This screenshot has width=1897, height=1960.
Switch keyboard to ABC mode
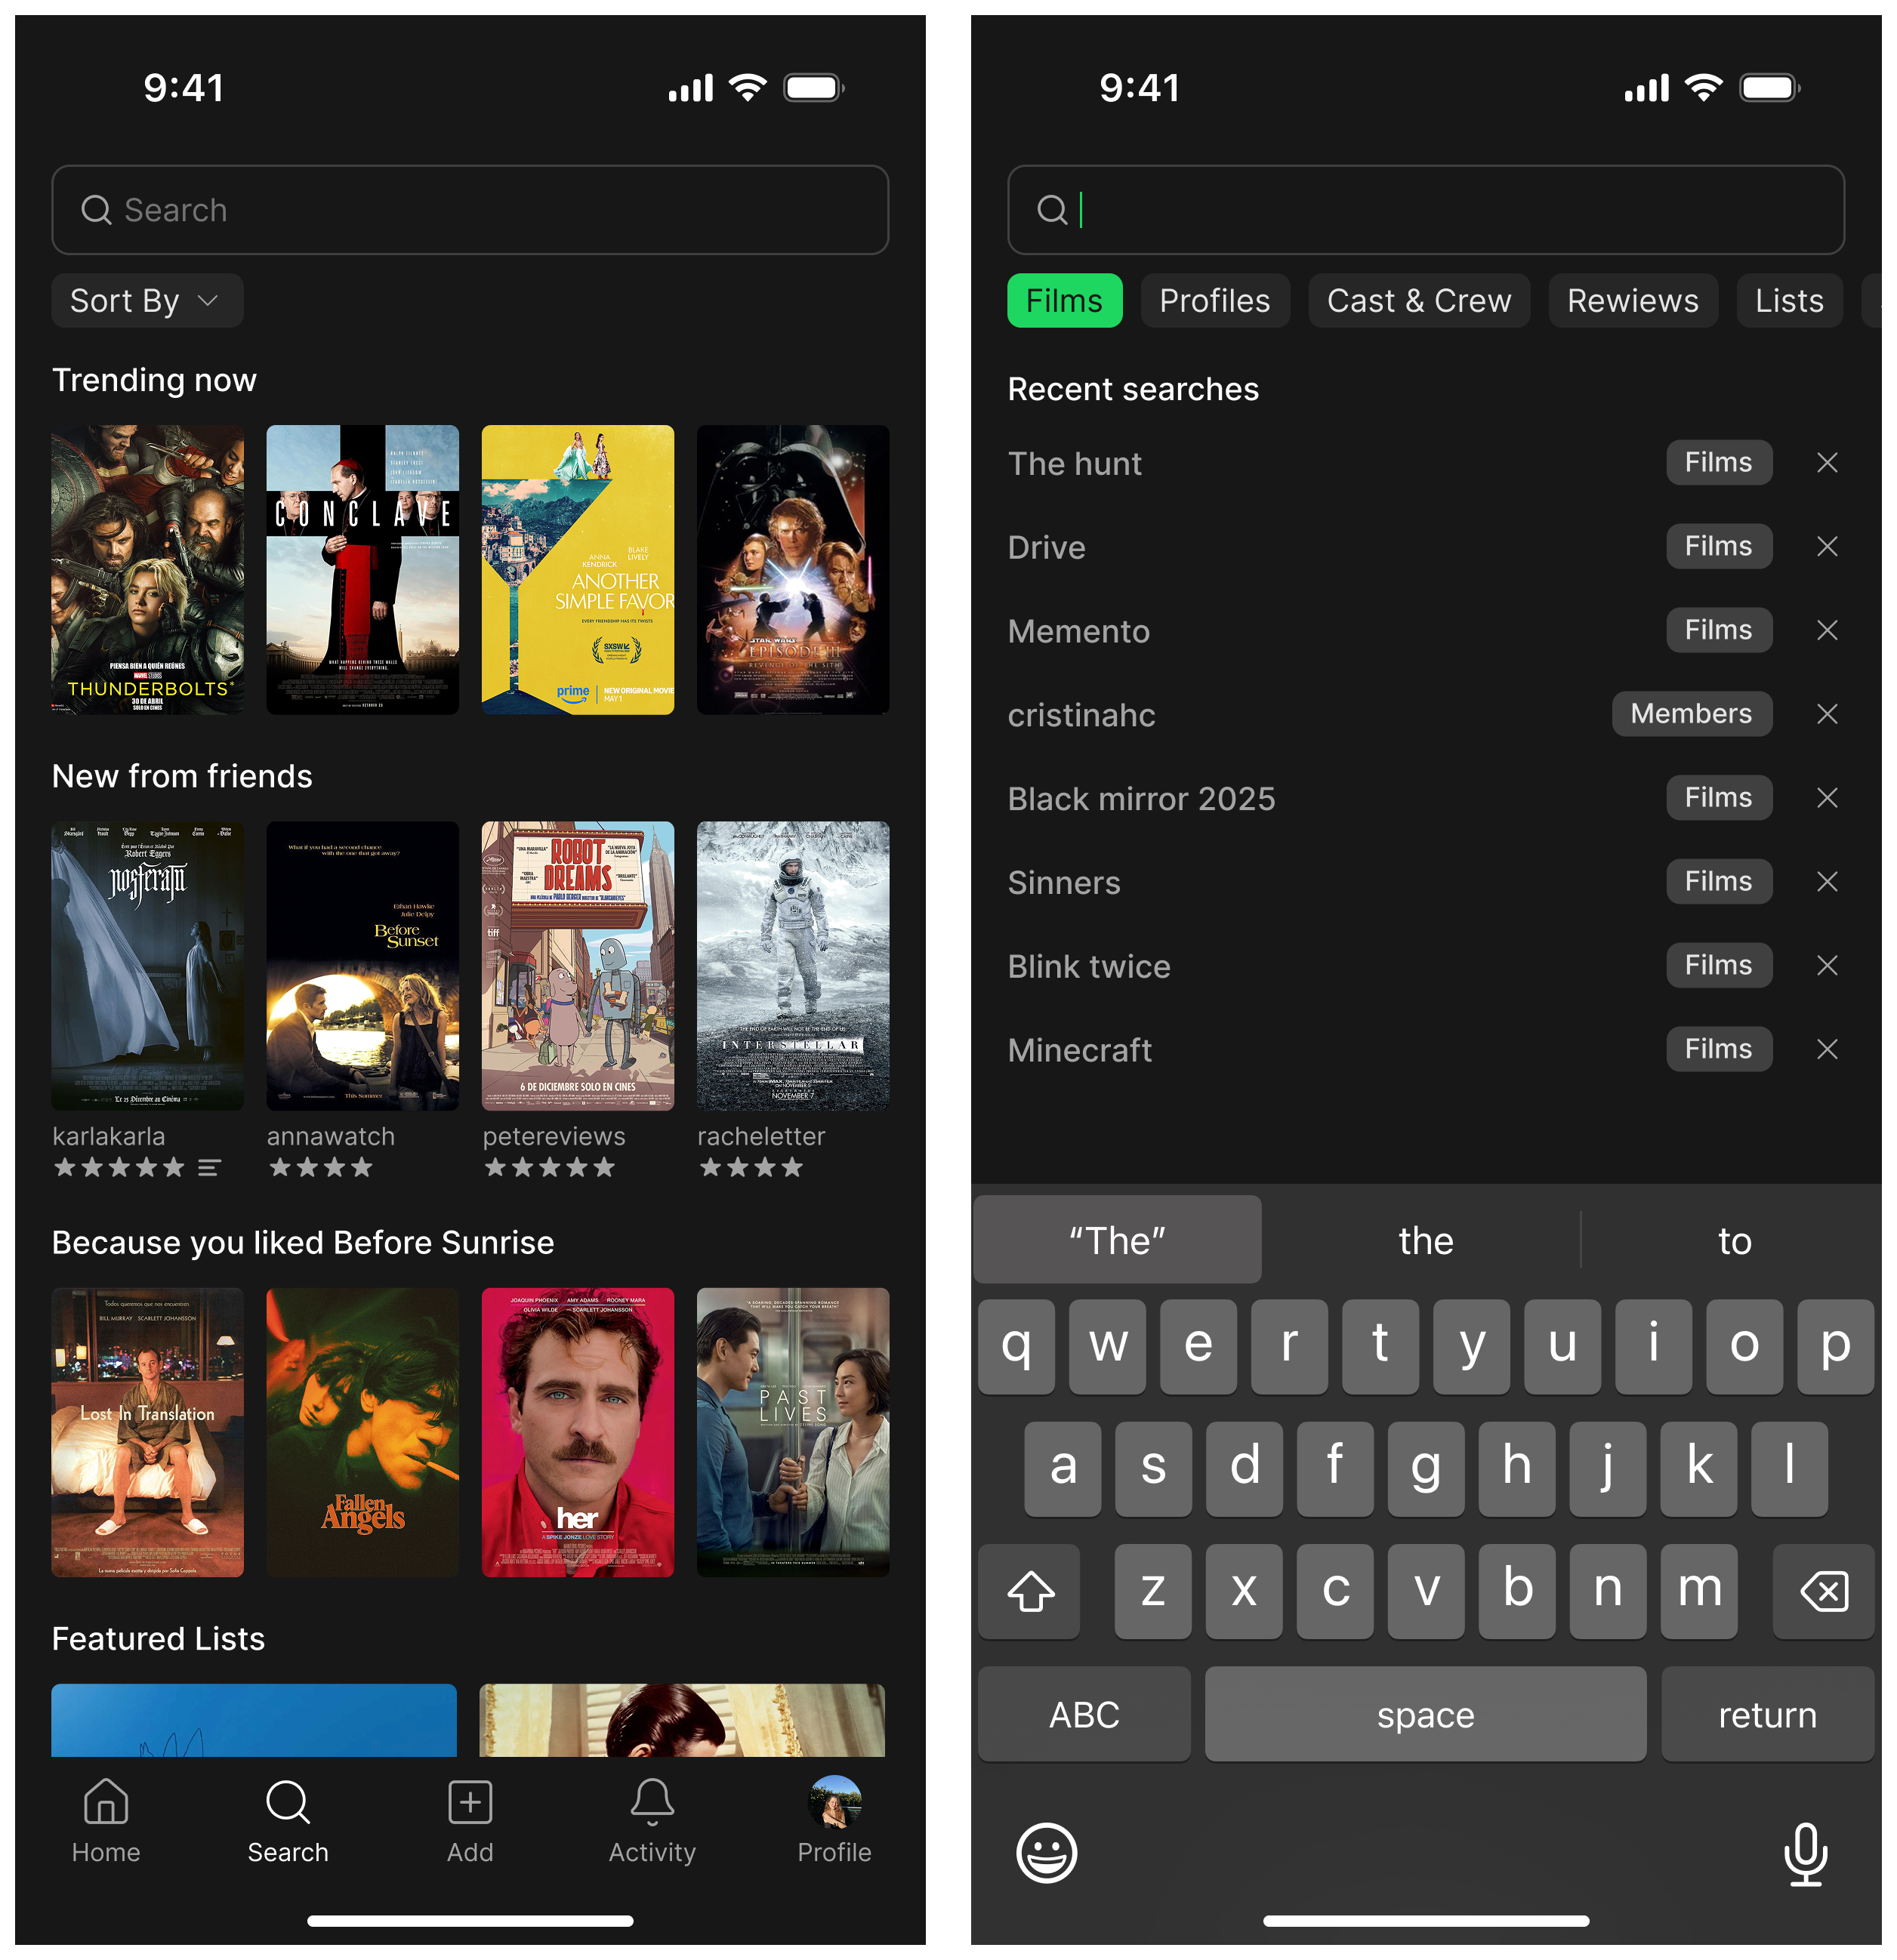[x=1084, y=1715]
